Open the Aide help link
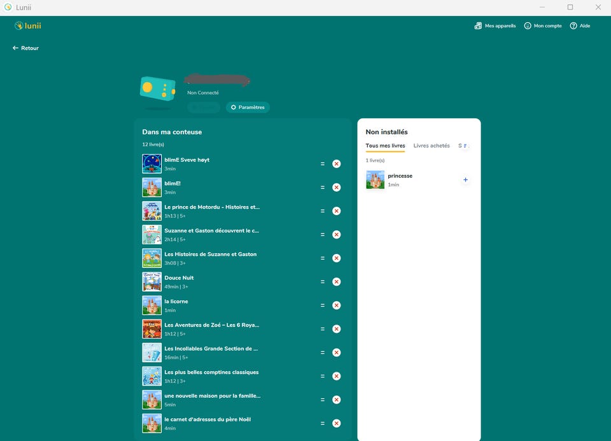 580,25
